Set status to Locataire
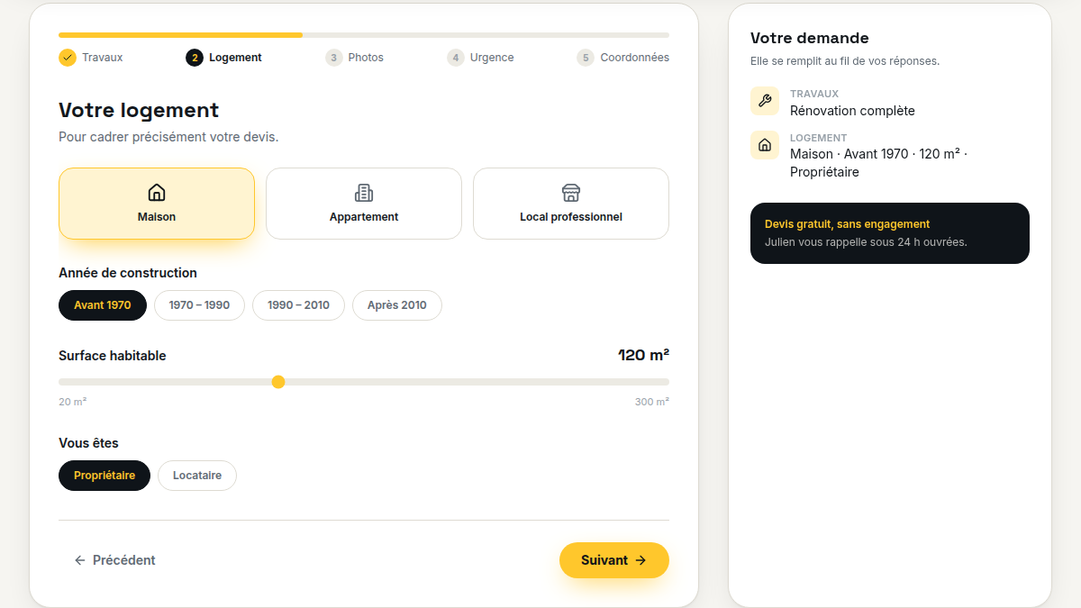 coord(197,476)
